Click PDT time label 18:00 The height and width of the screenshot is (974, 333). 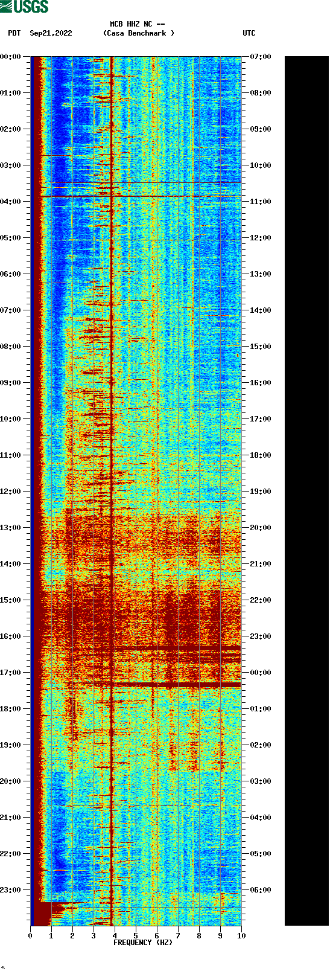11,709
